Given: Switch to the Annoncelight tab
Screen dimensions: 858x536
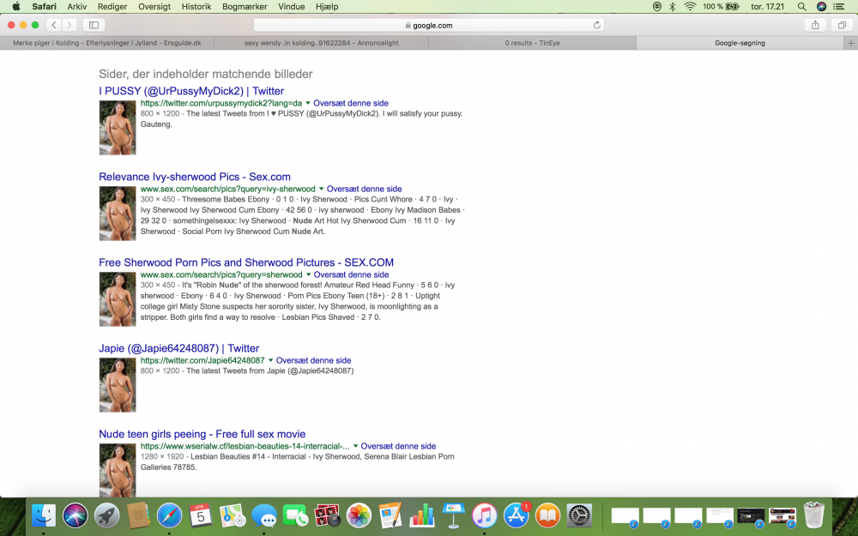Looking at the screenshot, I should (321, 43).
